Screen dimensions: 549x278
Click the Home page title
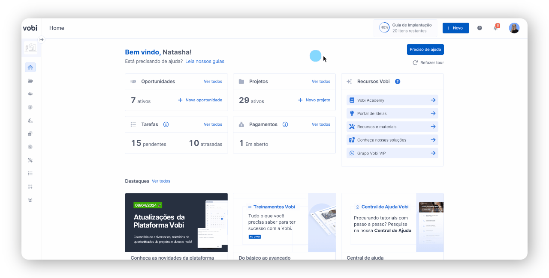pos(57,28)
